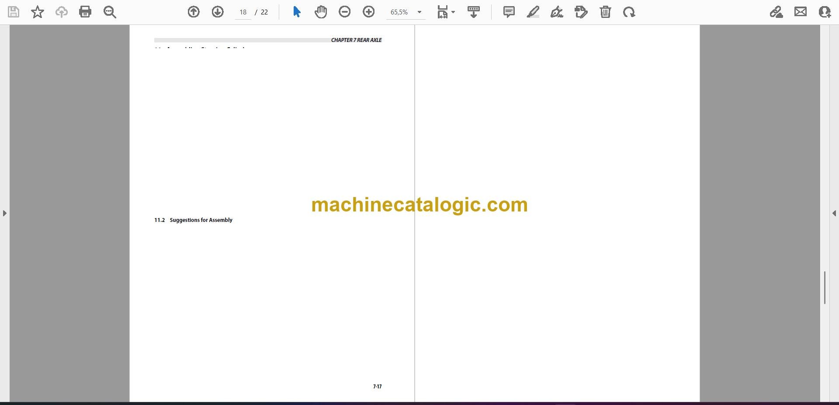Select the highlight text pen tool
Viewport: 839px width, 405px height.
[533, 12]
